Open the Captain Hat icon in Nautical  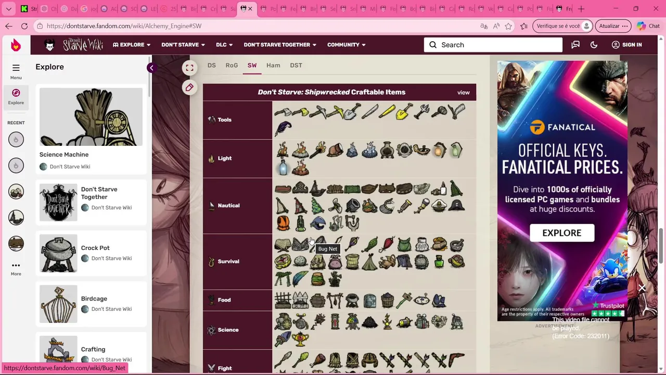(x=439, y=206)
